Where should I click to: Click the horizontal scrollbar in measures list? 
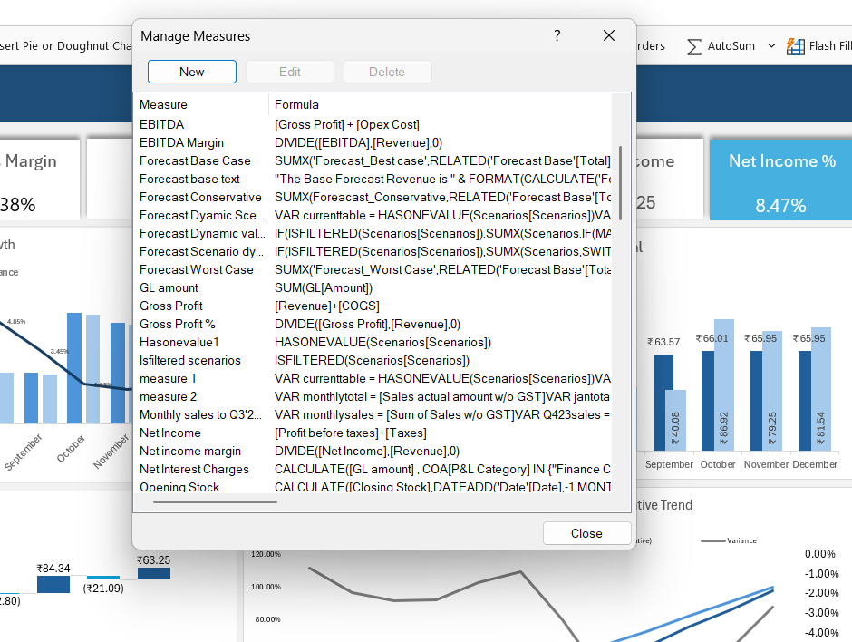point(215,501)
